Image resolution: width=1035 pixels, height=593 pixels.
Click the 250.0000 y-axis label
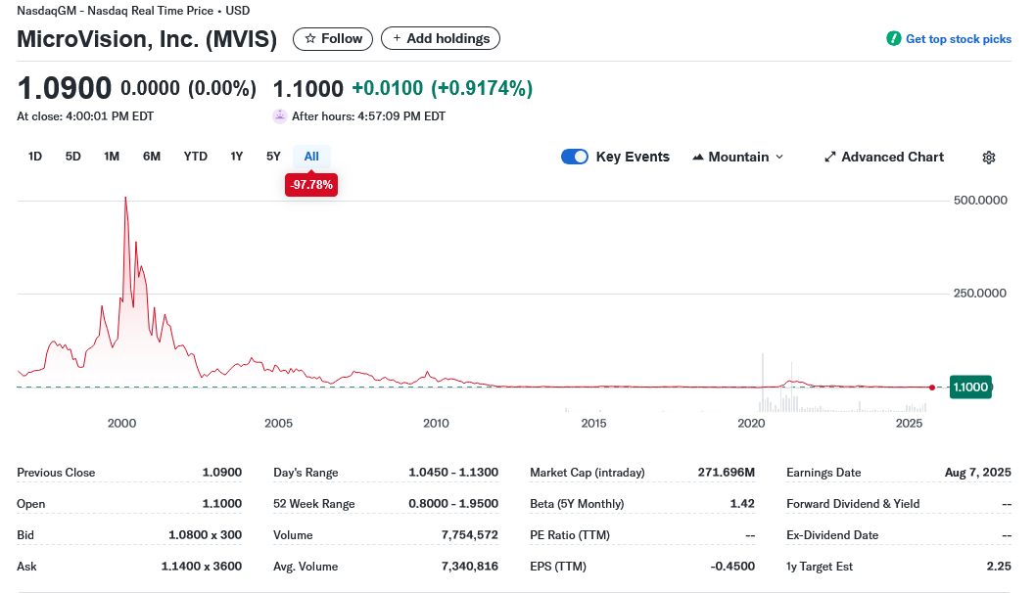click(x=980, y=294)
